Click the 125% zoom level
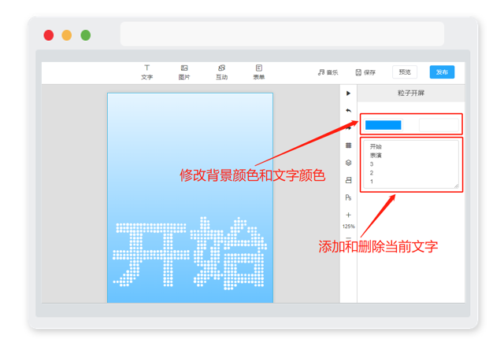The height and width of the screenshot is (346, 504). [x=348, y=226]
